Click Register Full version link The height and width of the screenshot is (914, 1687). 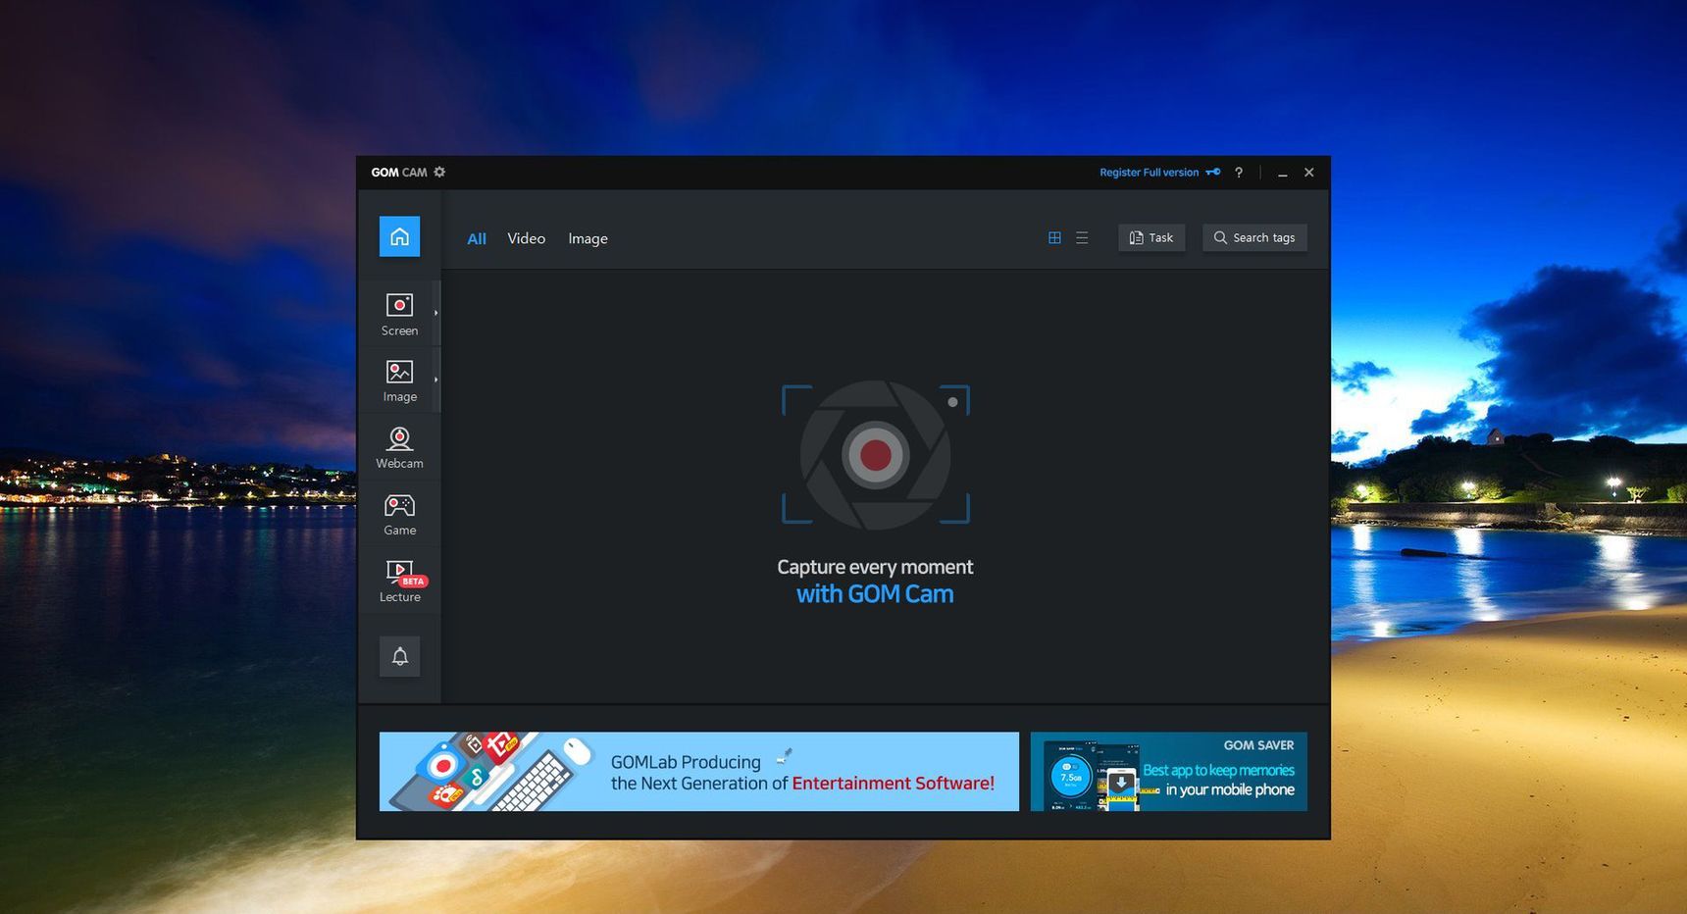1149,172
